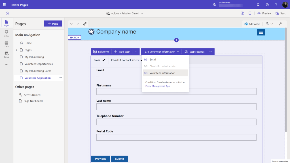Open the settings gear in header
290x163 pixels.
[x=267, y=5]
